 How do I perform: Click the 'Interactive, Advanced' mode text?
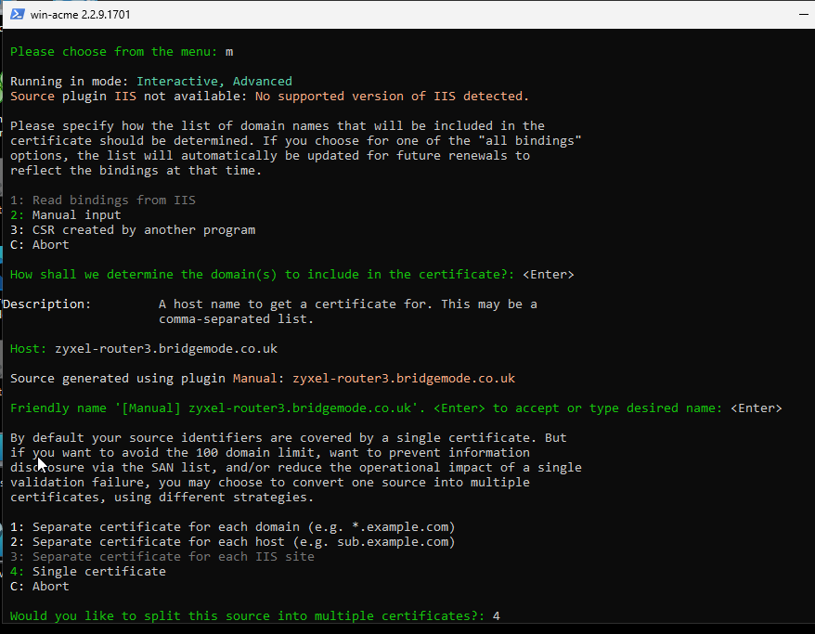pyautogui.click(x=214, y=82)
